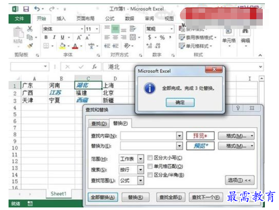Click the Redo arrow icon

point(52,9)
